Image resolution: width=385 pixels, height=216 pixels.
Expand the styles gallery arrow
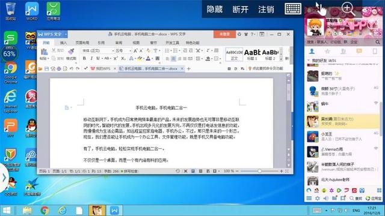(x=281, y=59)
